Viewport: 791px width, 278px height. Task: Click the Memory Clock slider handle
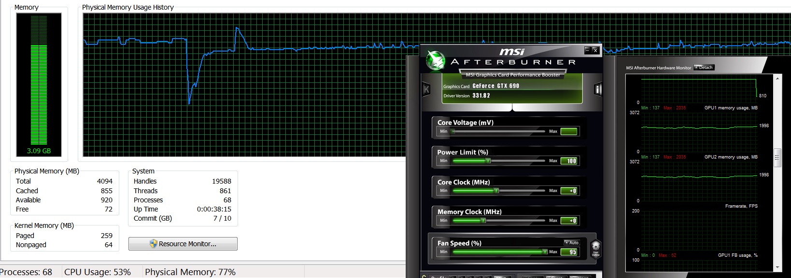pos(483,221)
